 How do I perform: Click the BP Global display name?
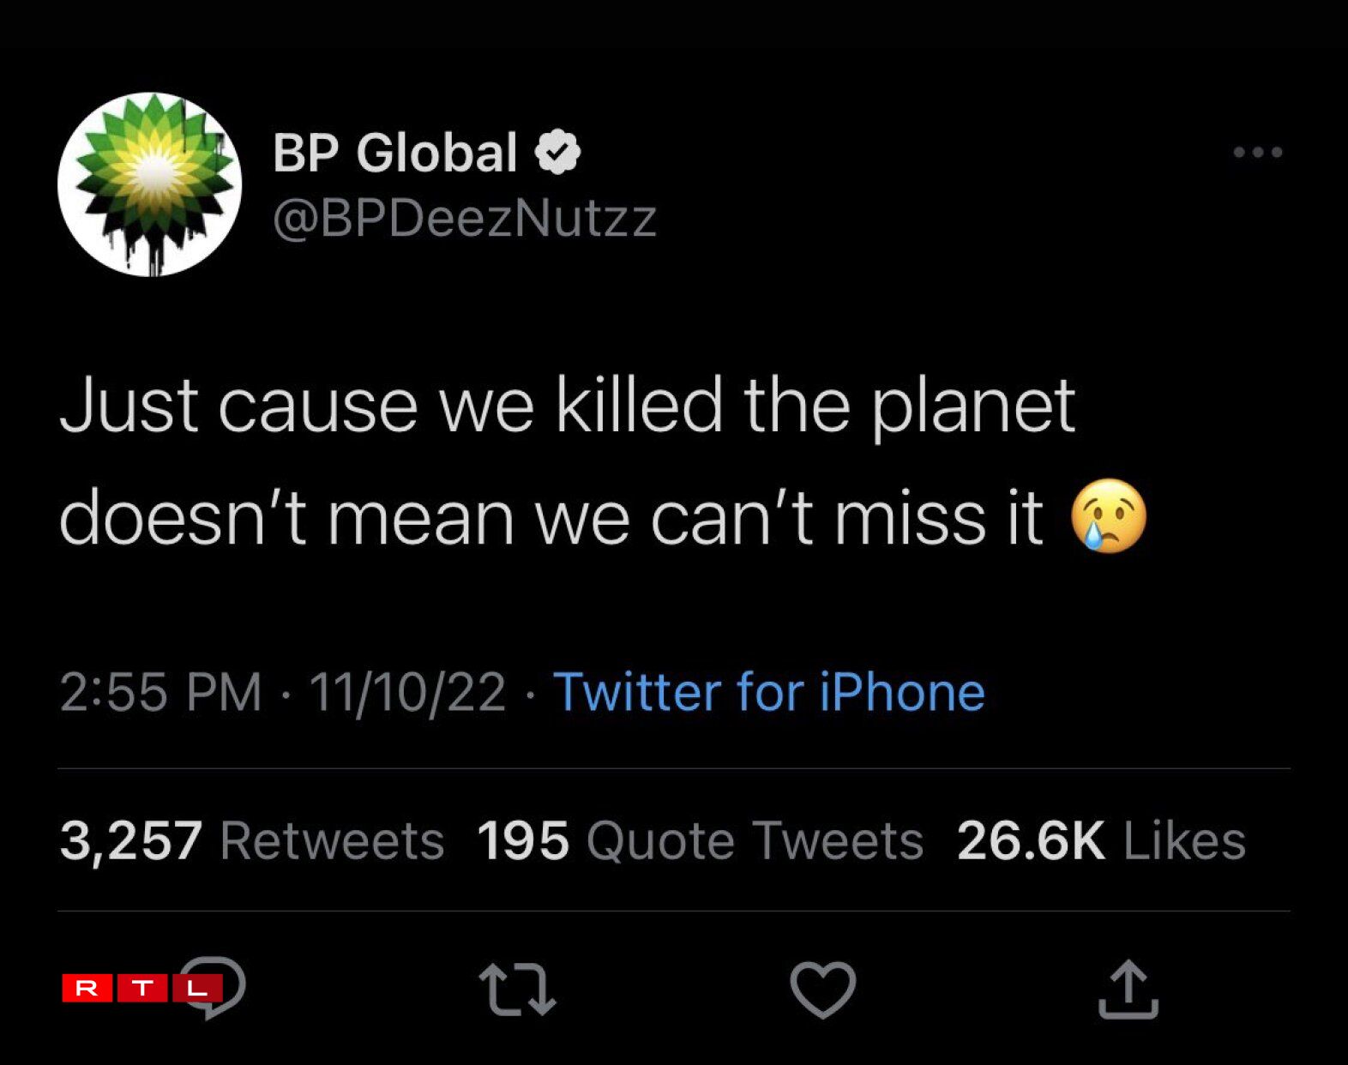[x=396, y=153]
